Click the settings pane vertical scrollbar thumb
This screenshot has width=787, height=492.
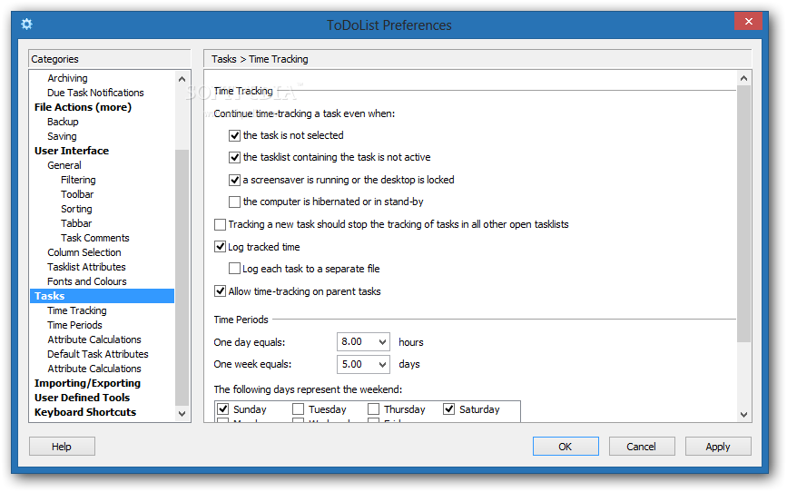(x=743, y=214)
